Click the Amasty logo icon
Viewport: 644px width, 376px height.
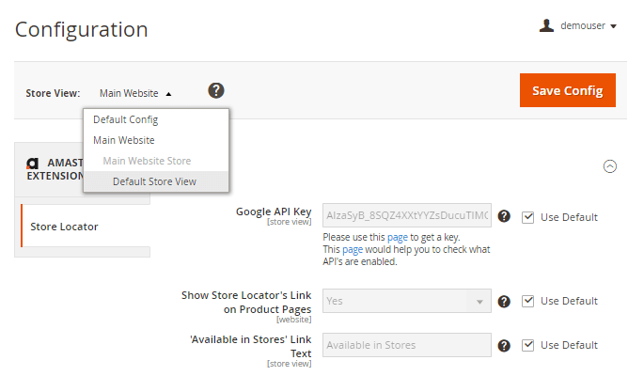coord(33,163)
